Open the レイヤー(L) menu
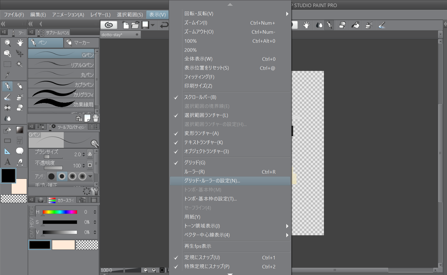The image size is (447, 275). [101, 15]
